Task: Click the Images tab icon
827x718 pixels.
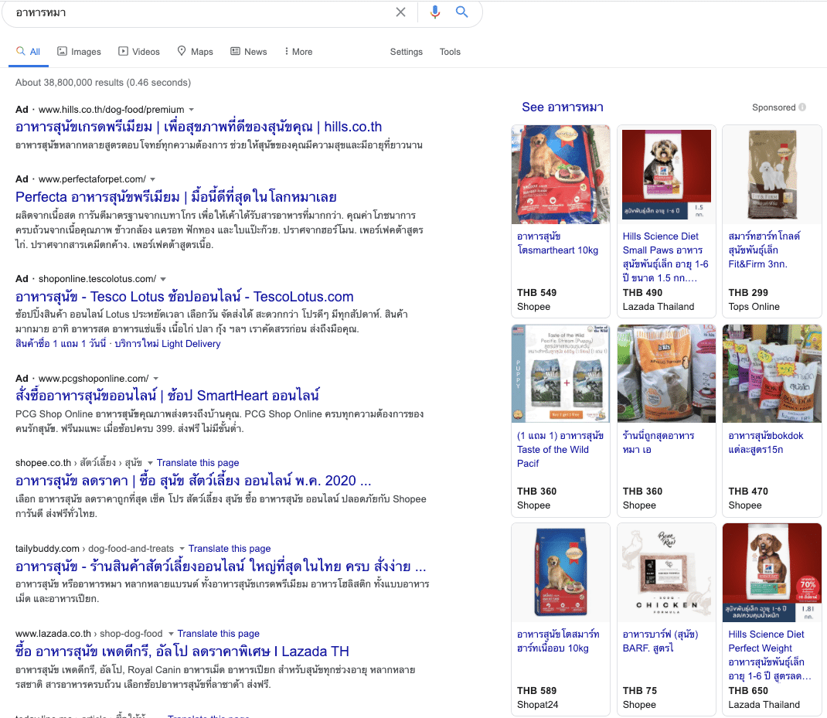Action: tap(63, 51)
